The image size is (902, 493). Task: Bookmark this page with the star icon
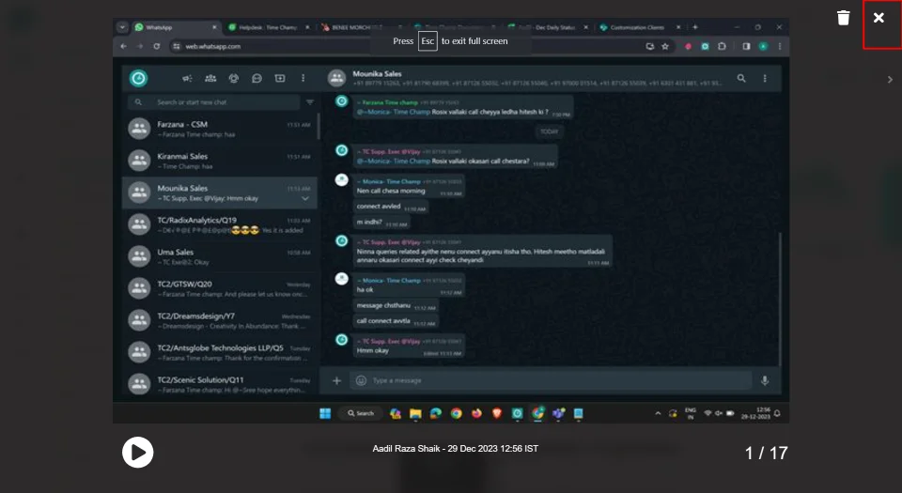665,46
